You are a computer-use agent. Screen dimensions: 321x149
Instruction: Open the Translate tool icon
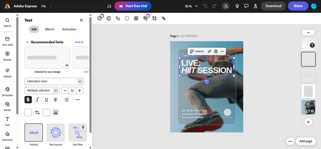tap(164, 18)
